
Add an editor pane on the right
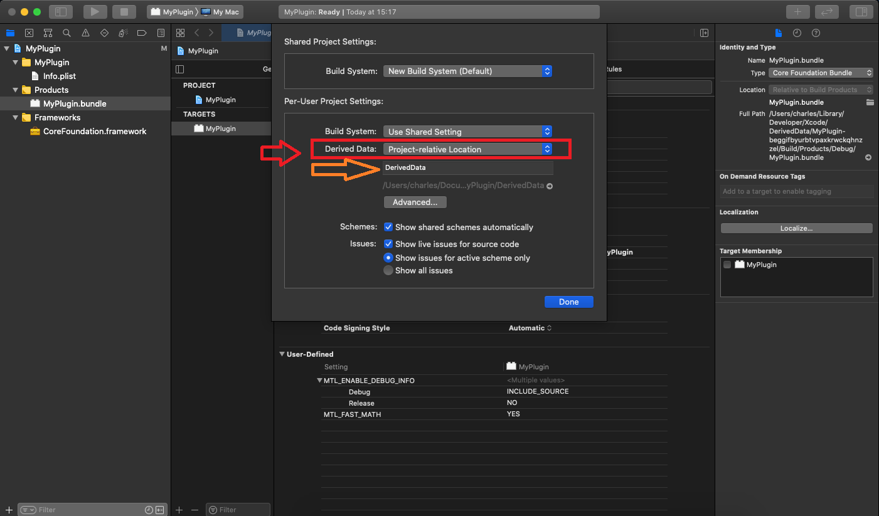pos(704,33)
